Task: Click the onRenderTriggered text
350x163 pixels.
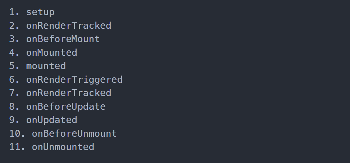Action: [74, 80]
